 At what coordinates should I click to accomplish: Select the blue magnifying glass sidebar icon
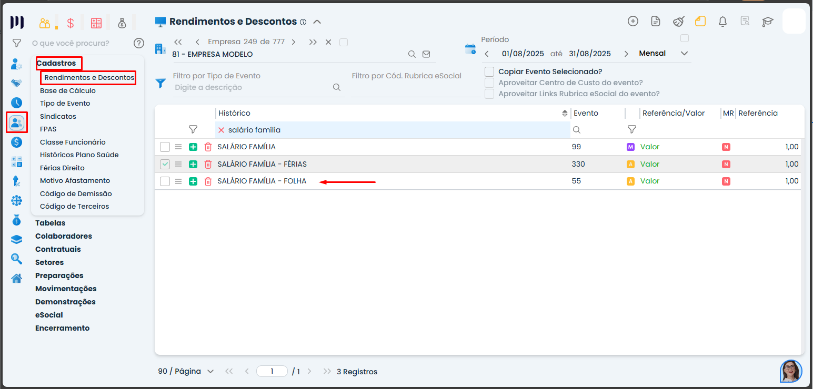17,259
